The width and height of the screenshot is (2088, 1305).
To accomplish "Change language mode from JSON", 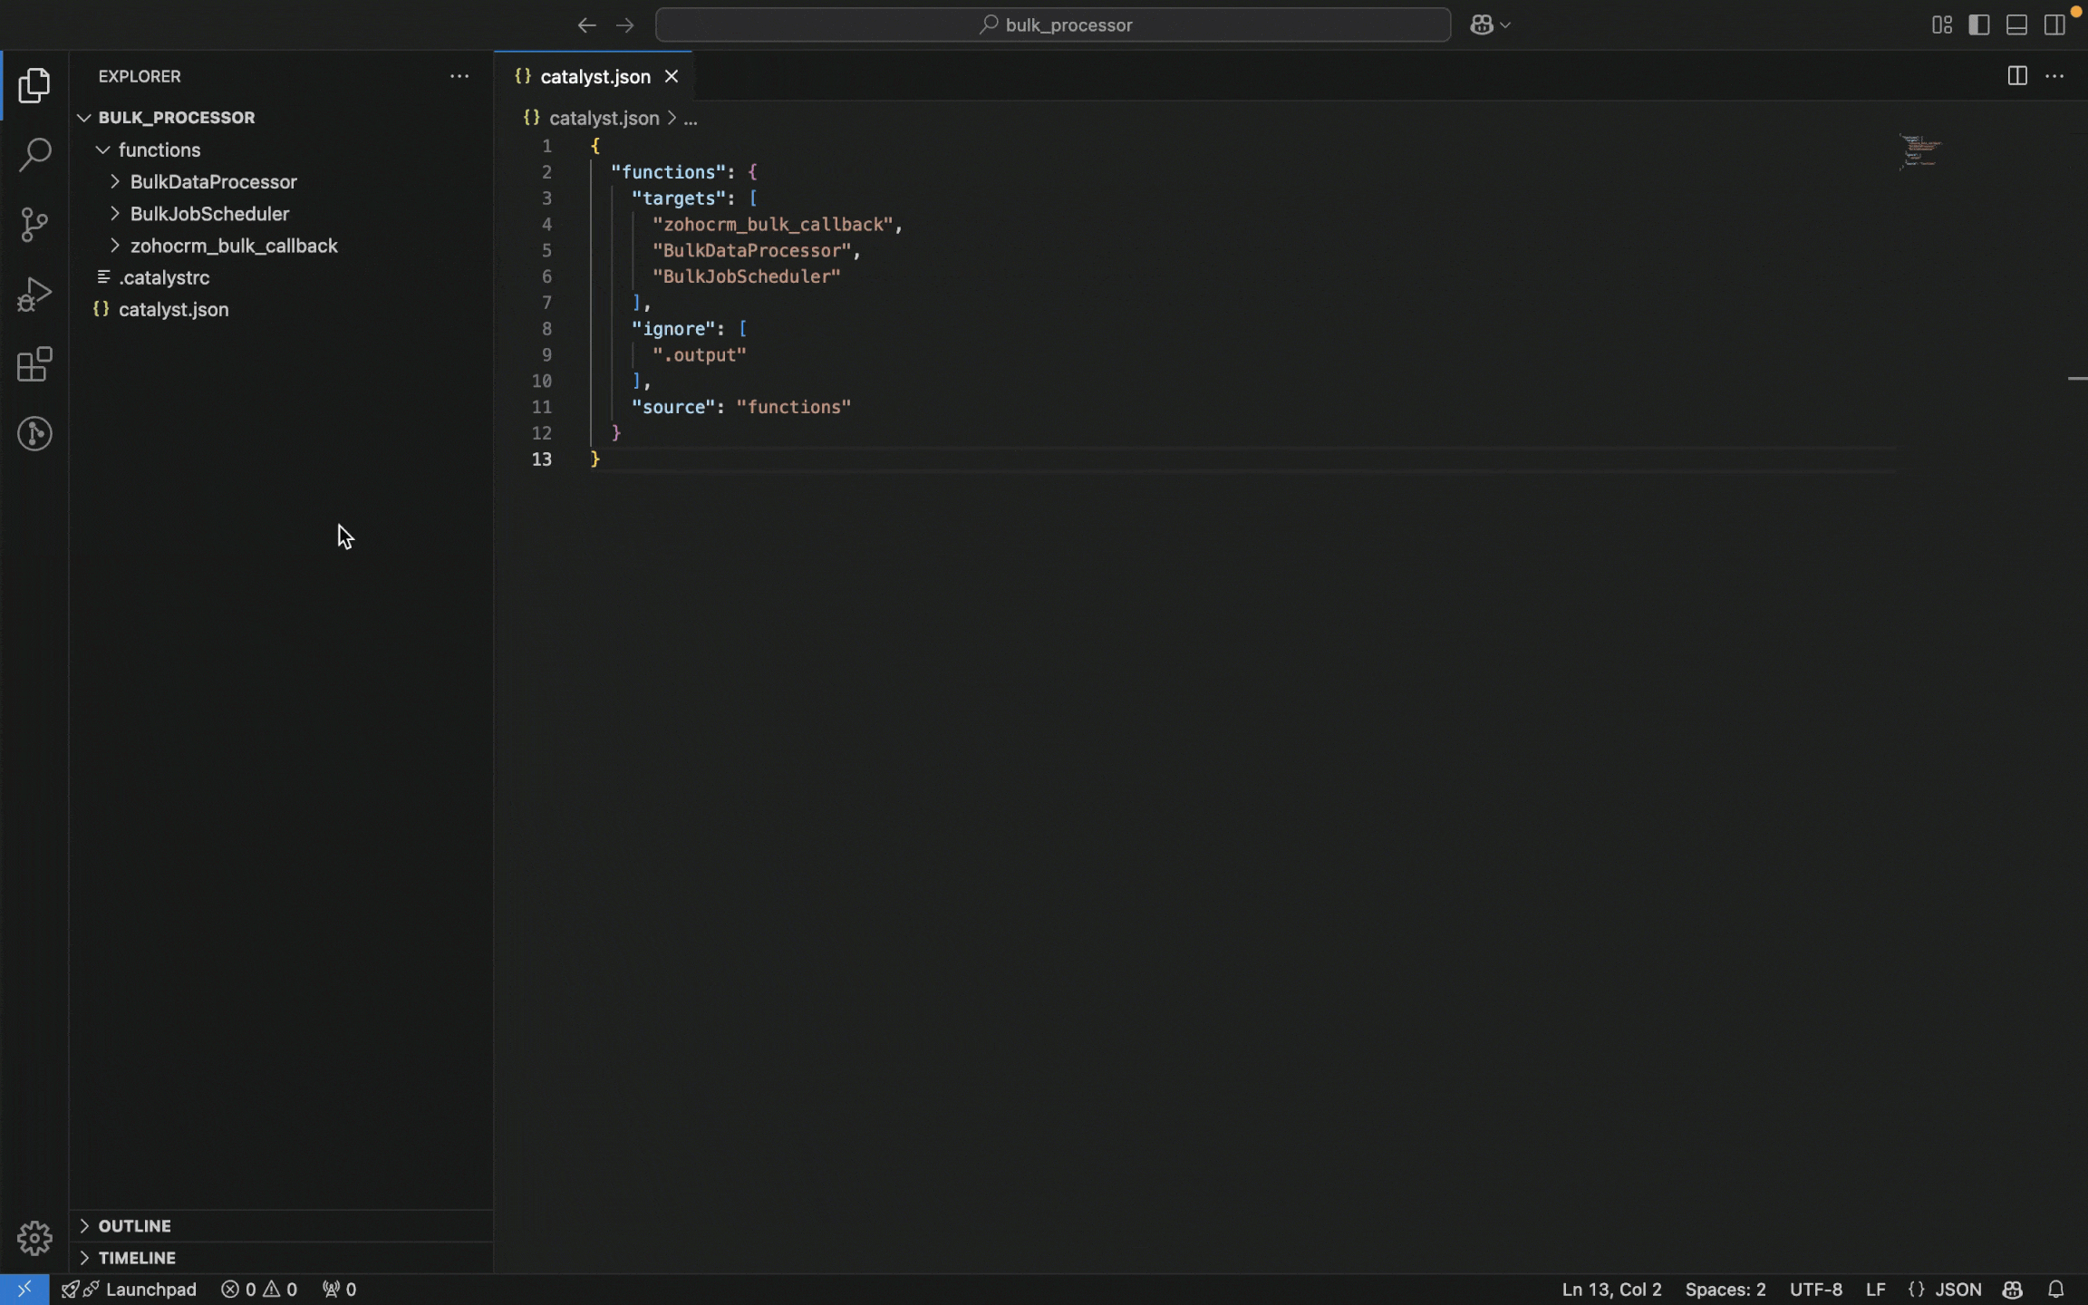I will (x=1957, y=1289).
